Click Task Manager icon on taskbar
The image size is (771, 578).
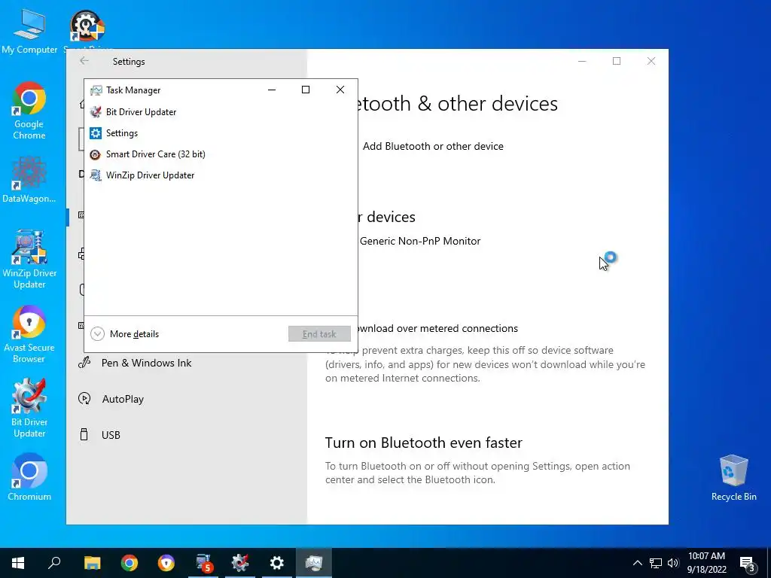[x=314, y=563]
